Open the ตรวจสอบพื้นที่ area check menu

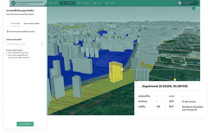(x=67, y=3)
